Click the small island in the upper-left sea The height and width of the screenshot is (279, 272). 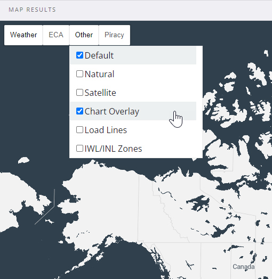point(23,160)
